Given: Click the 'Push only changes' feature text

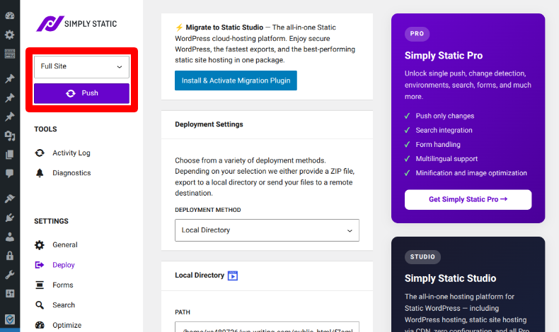Looking at the screenshot, I should [445, 116].
